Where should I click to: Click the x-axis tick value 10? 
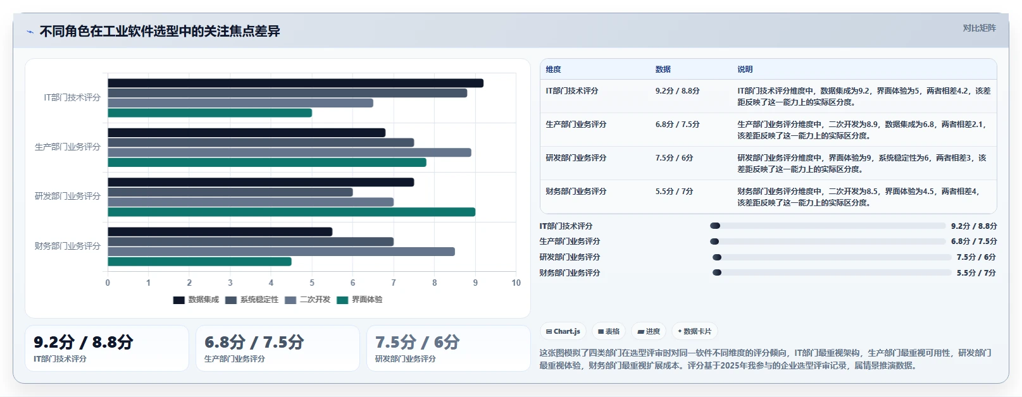(x=516, y=283)
